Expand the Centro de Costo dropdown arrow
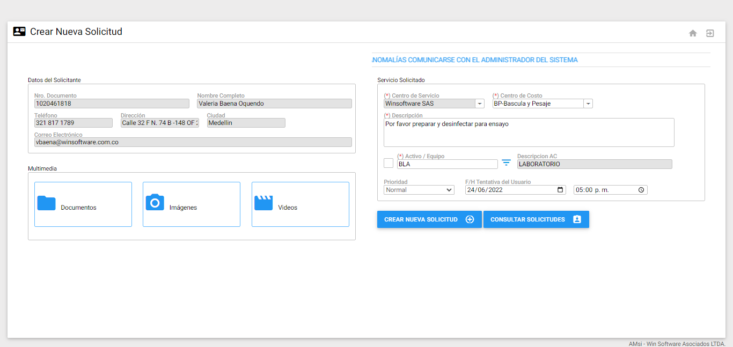 (x=588, y=104)
